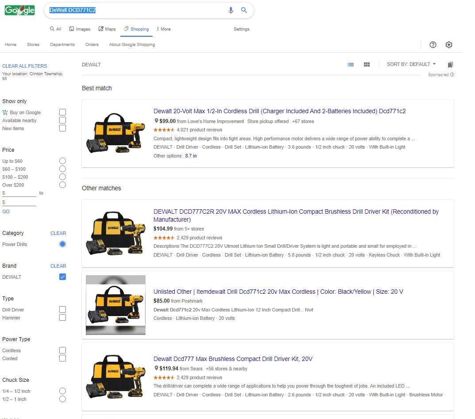Open the All results tab
This screenshot has width=475, height=419.
[56, 29]
